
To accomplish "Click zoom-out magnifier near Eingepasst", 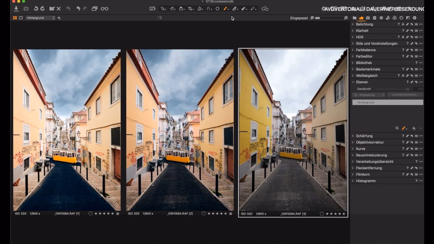I will (312, 18).
